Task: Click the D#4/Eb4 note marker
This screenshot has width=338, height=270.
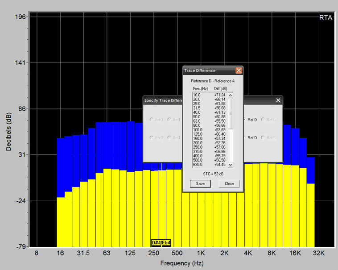Action: 161,243
